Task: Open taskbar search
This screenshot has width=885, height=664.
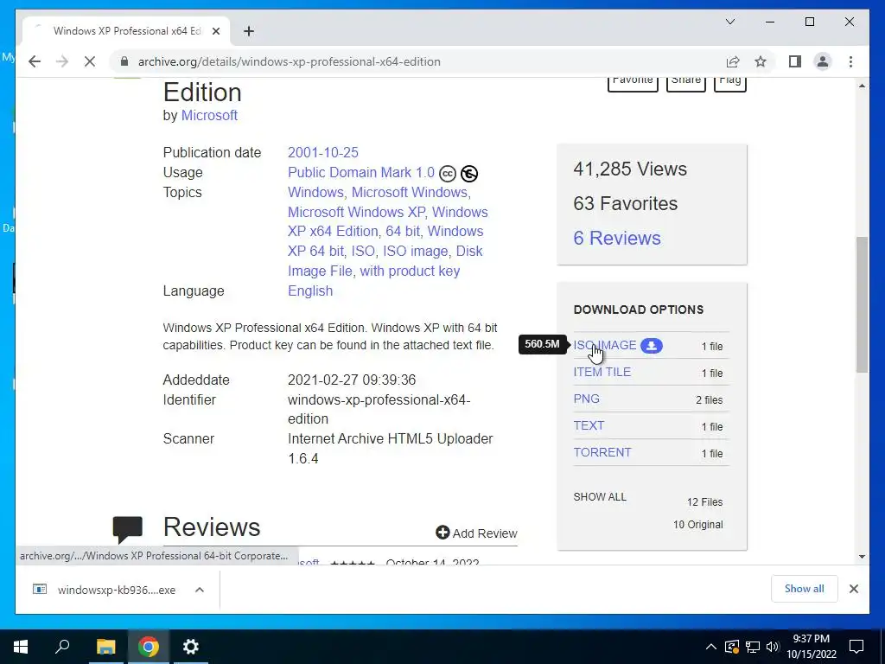Action: point(62,647)
